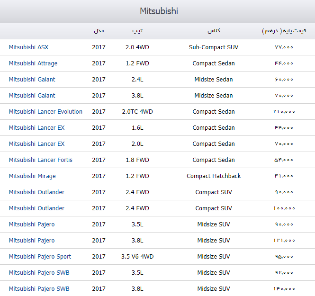Viewport: 315px width, 296px height.
Task: Click the قیمت پایه (درهم) column header
Action: (x=284, y=31)
